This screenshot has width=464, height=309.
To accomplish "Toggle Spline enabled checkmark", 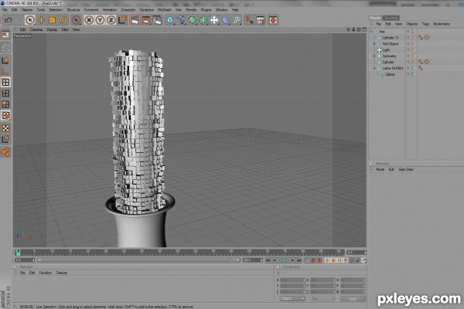I will (x=414, y=74).
